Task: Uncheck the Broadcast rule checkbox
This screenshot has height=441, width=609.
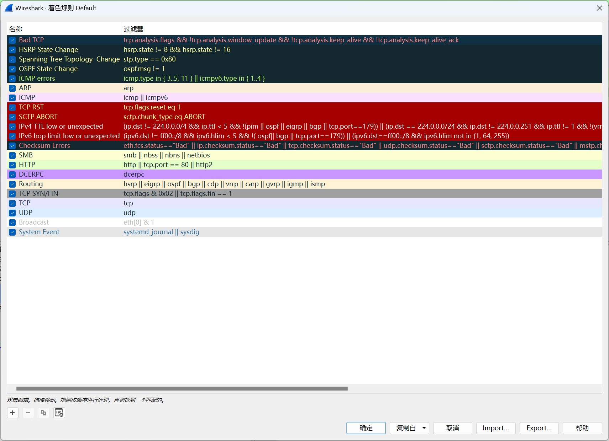Action: coord(12,222)
